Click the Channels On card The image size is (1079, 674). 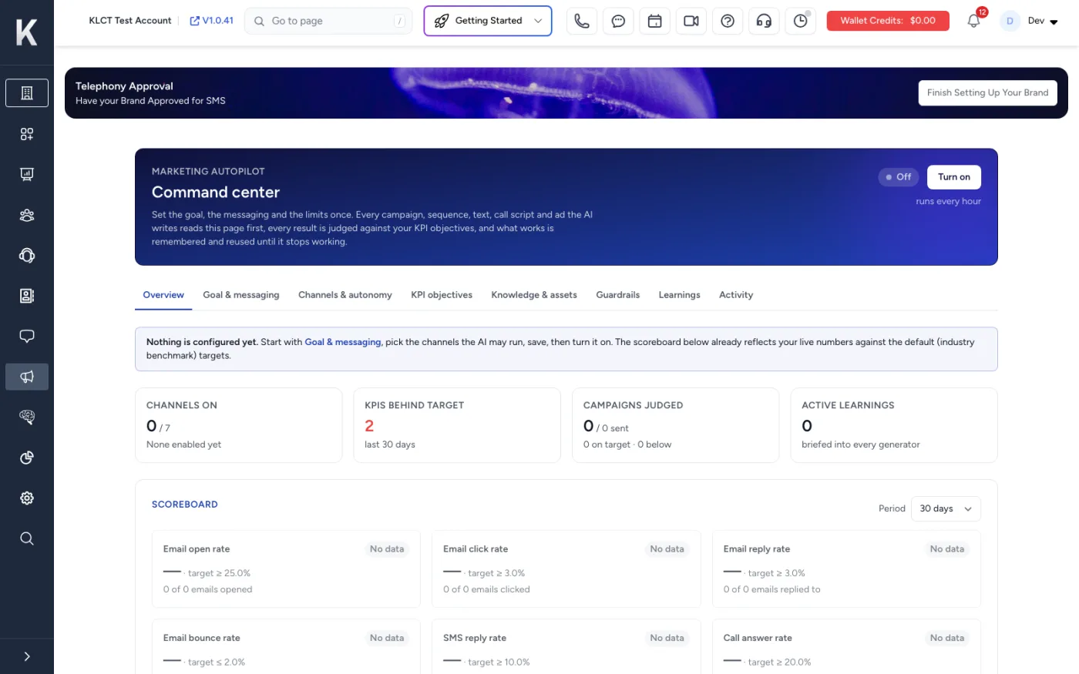(238, 425)
